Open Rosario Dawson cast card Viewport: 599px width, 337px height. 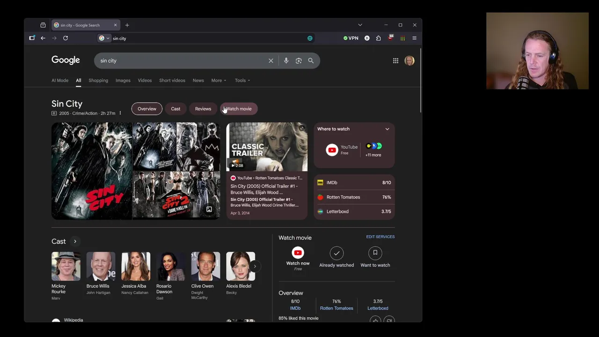click(x=171, y=276)
